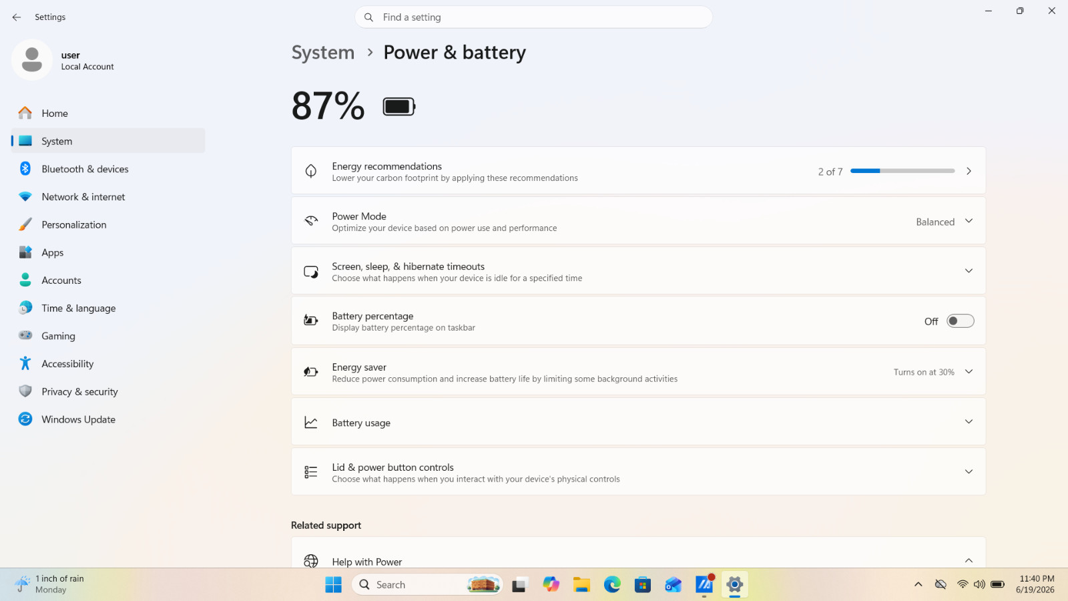1068x601 pixels.
Task: Expand Lid & power button controls
Action: (x=969, y=471)
